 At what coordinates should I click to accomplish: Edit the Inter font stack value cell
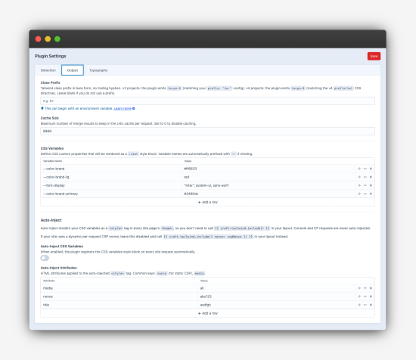tap(269, 185)
